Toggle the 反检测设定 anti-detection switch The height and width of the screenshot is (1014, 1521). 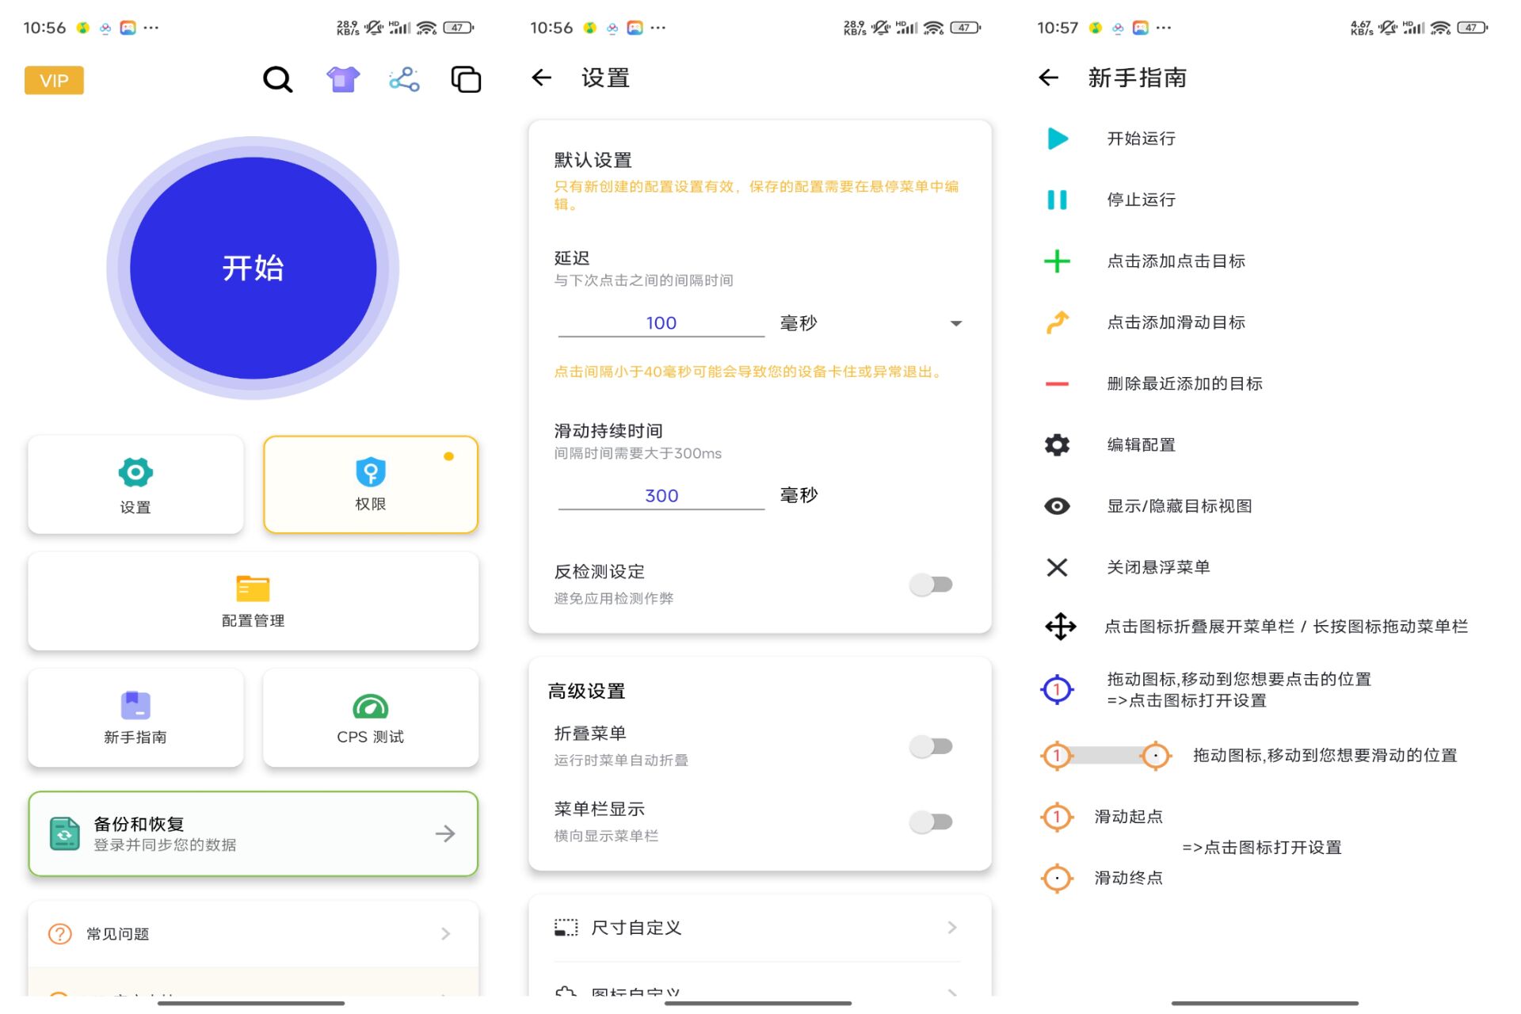(x=934, y=585)
